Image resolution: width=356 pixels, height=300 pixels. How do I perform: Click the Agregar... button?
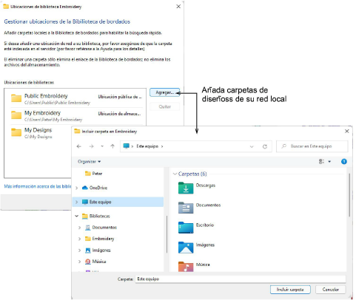point(164,92)
